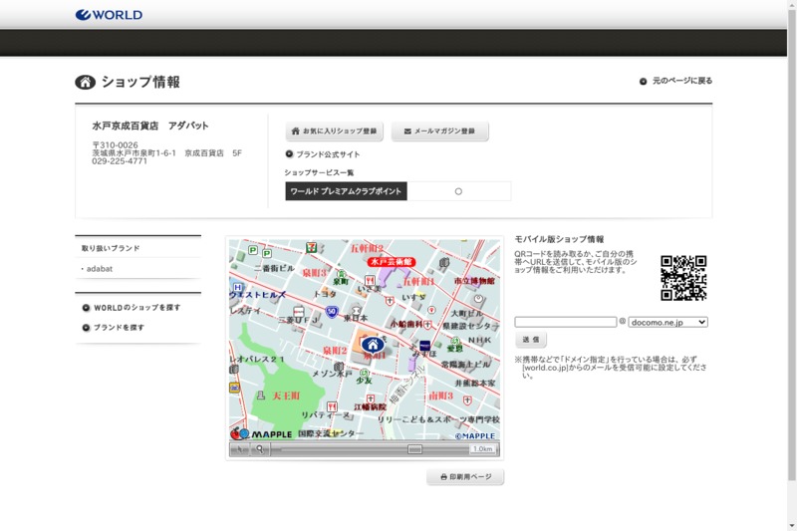Open ブランドを探す link
This screenshot has width=797, height=531.
[x=113, y=328]
